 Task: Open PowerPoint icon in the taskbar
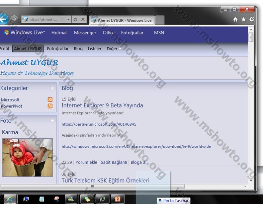[x=117, y=199]
